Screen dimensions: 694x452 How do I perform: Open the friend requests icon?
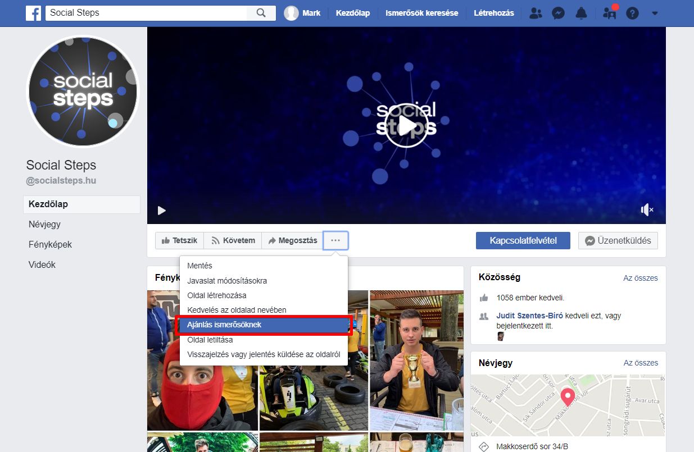pyautogui.click(x=536, y=13)
